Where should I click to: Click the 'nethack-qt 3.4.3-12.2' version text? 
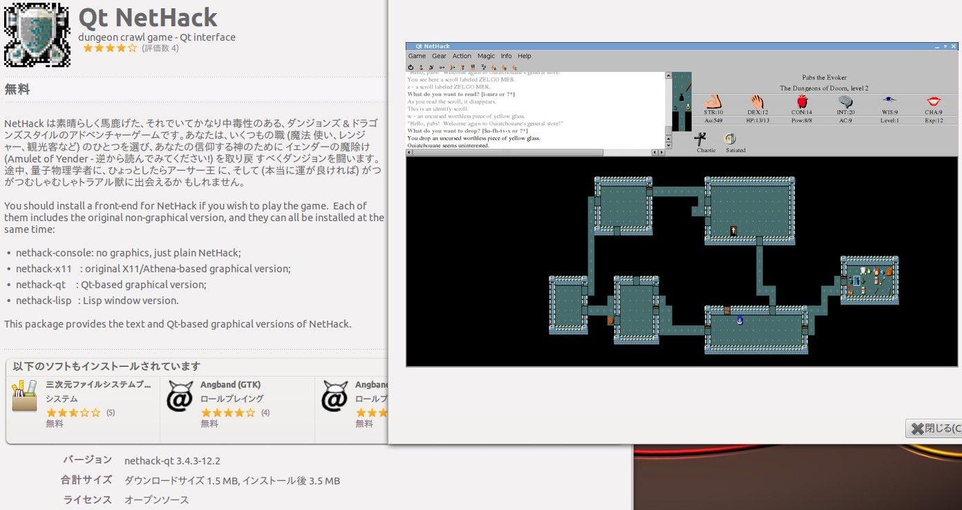pyautogui.click(x=172, y=460)
